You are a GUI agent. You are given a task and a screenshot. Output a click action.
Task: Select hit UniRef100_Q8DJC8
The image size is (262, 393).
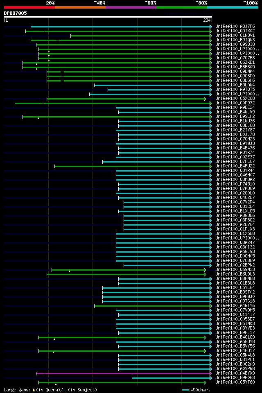coord(235,126)
